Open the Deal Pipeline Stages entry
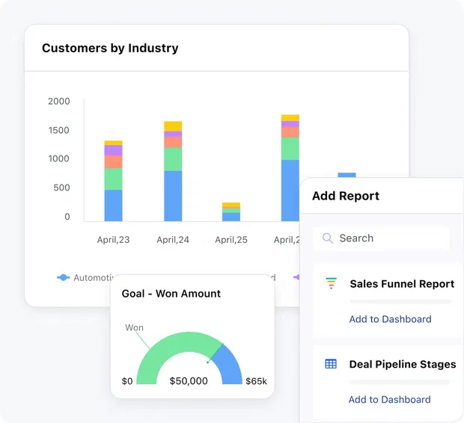This screenshot has width=464, height=423. tap(402, 365)
